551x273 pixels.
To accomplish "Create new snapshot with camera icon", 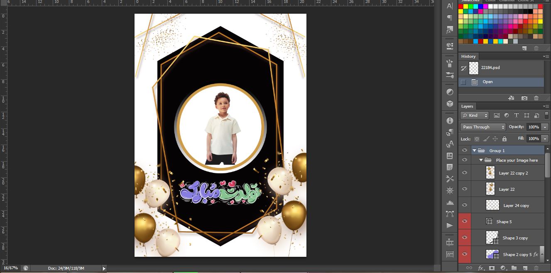I will click(x=524, y=98).
